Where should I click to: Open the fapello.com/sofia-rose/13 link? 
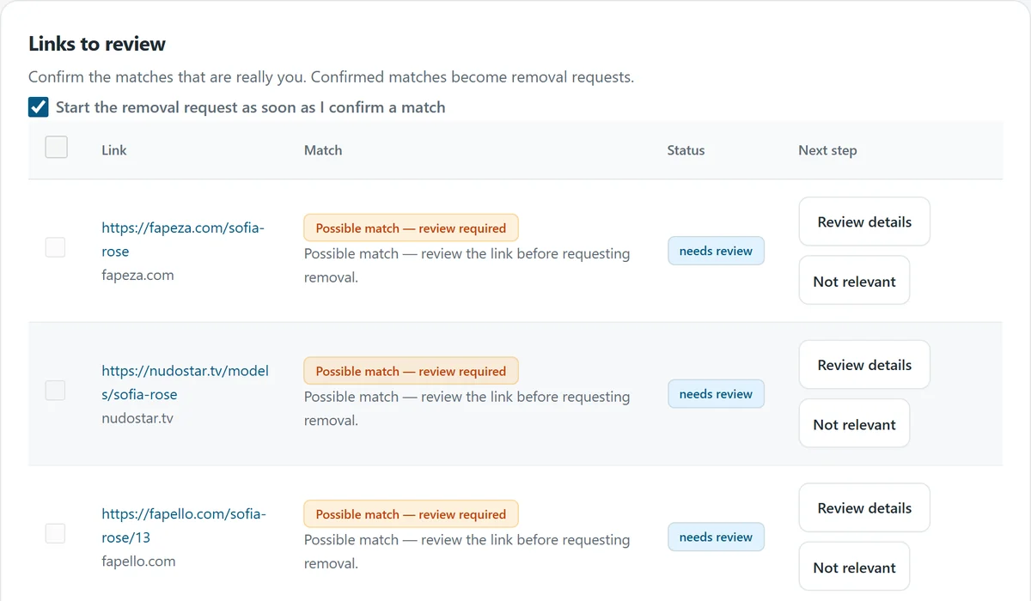(183, 525)
